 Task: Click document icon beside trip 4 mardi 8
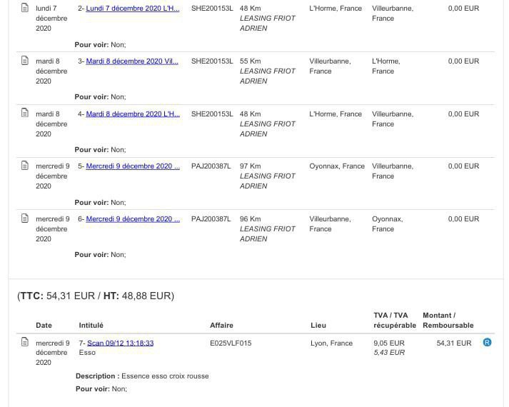coord(25,113)
